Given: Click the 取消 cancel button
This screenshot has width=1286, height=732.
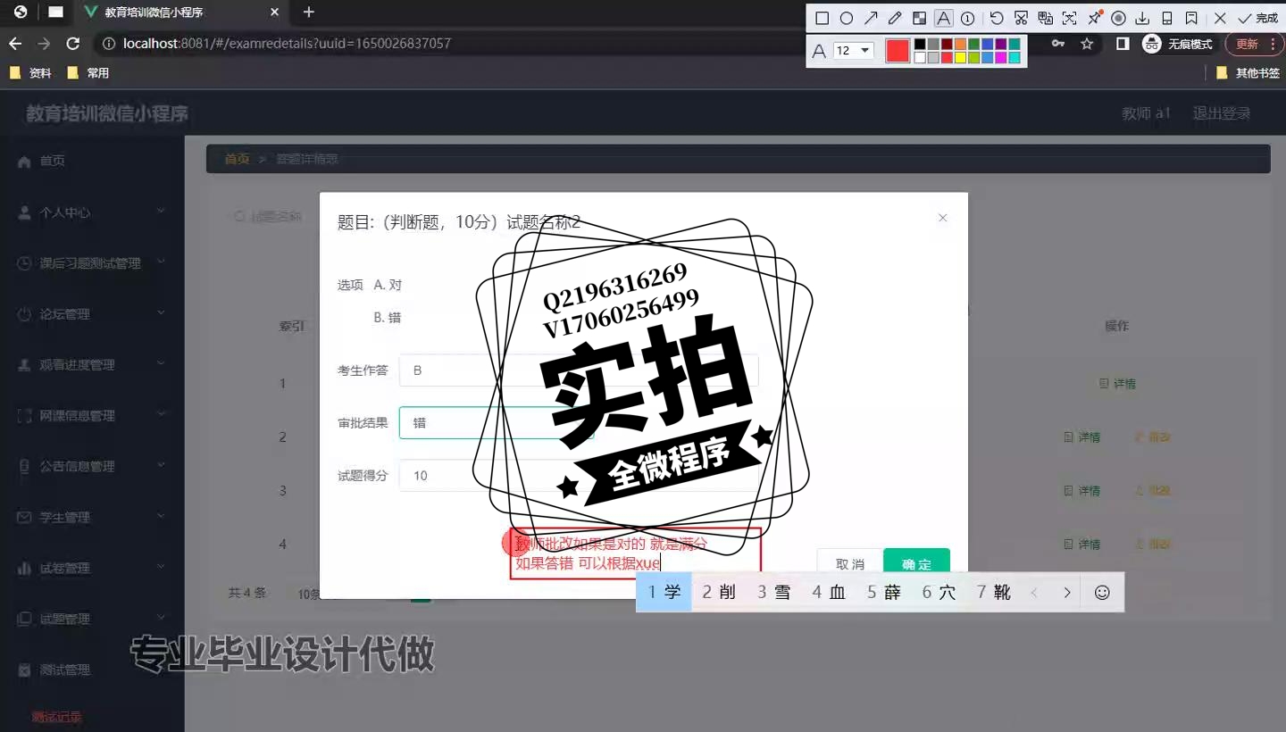Looking at the screenshot, I should tap(850, 564).
